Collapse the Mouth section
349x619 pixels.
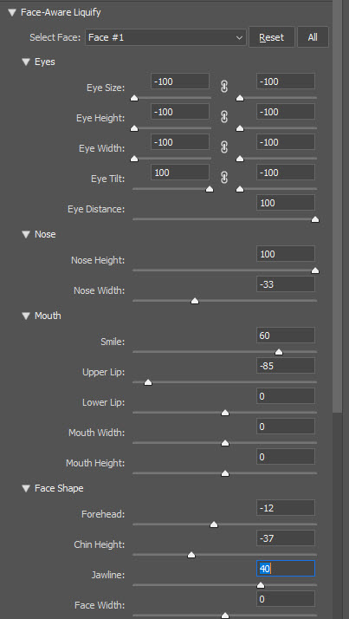pos(26,316)
